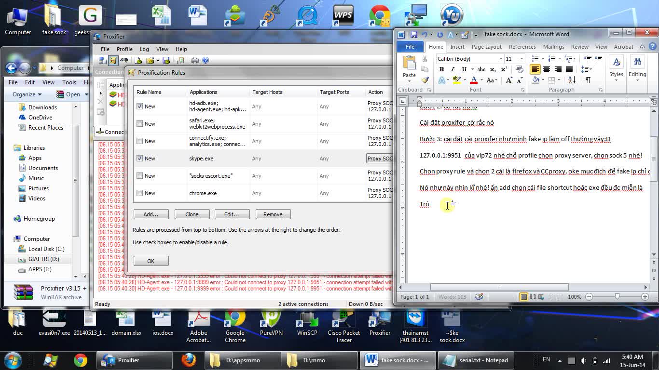Save document from Quick Access Toolbar
Viewport: 659px width, 370px height.
413,34
